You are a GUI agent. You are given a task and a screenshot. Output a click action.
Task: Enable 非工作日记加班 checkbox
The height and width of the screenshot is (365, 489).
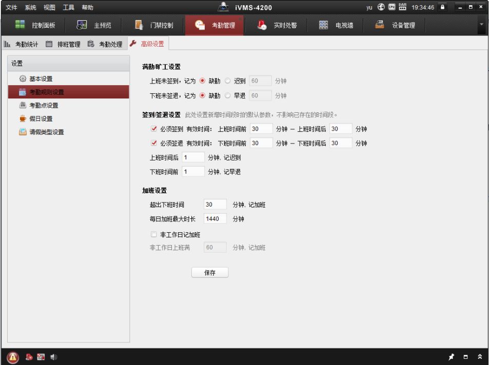(154, 234)
